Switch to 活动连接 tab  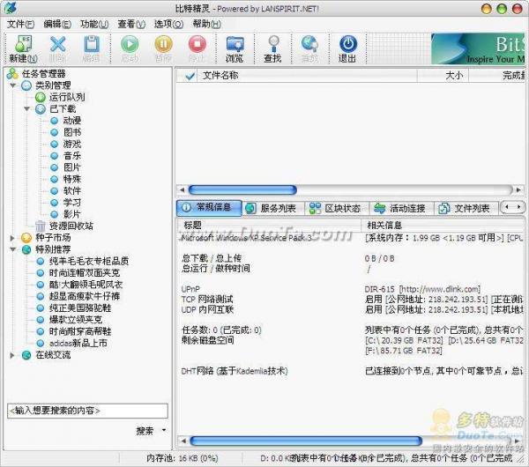[402, 208]
